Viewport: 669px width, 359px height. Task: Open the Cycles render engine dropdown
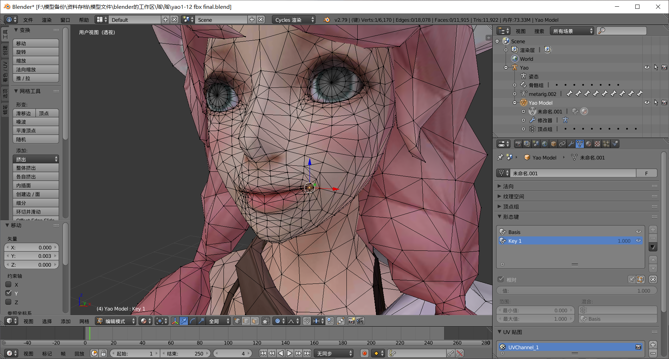click(x=294, y=20)
